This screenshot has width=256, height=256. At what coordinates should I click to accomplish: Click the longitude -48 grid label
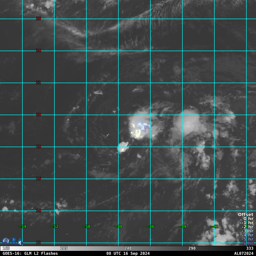(x=118, y=227)
